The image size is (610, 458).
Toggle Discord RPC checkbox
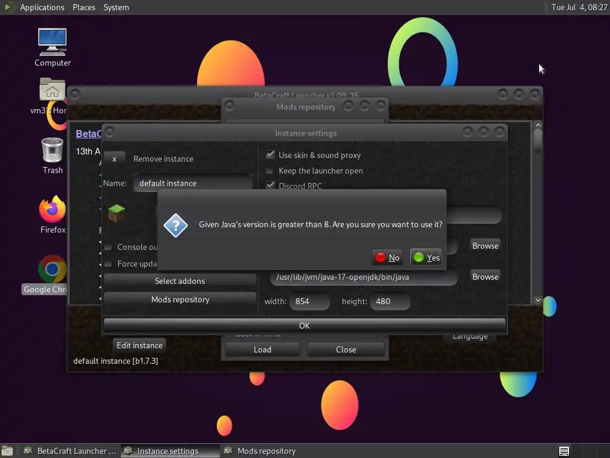coord(270,185)
